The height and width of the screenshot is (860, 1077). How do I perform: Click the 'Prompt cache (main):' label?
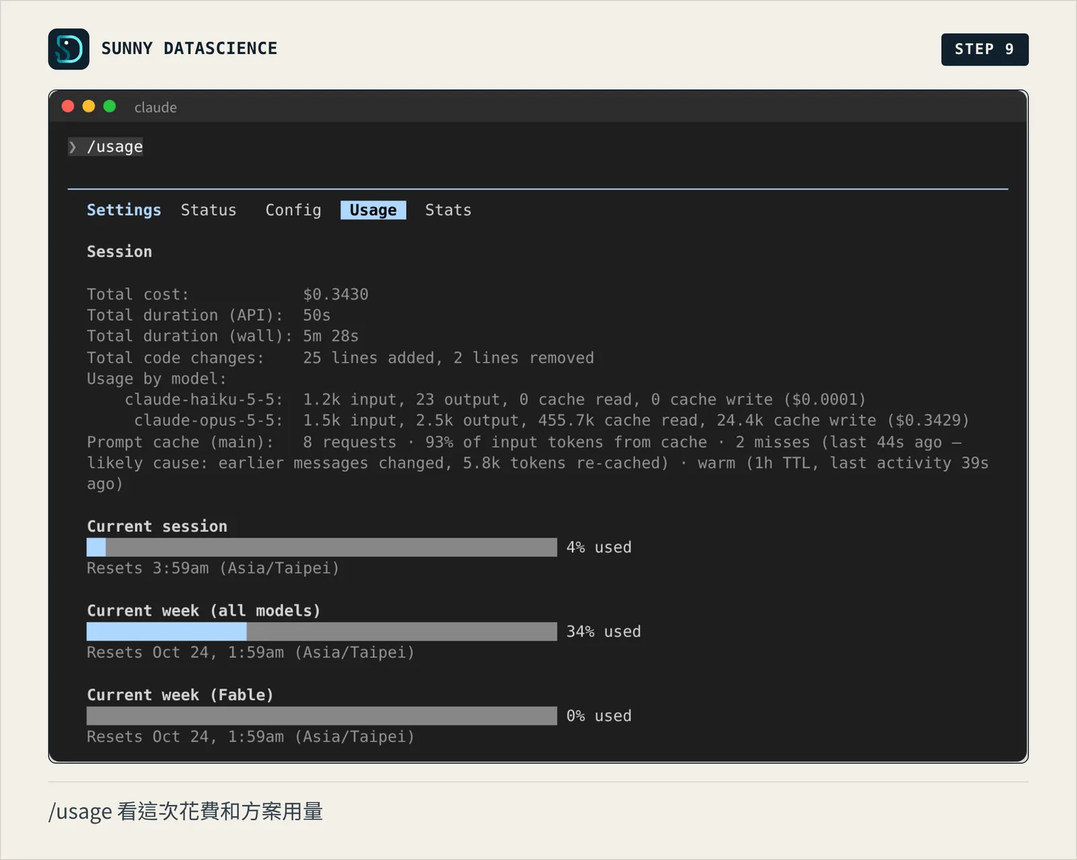180,442
